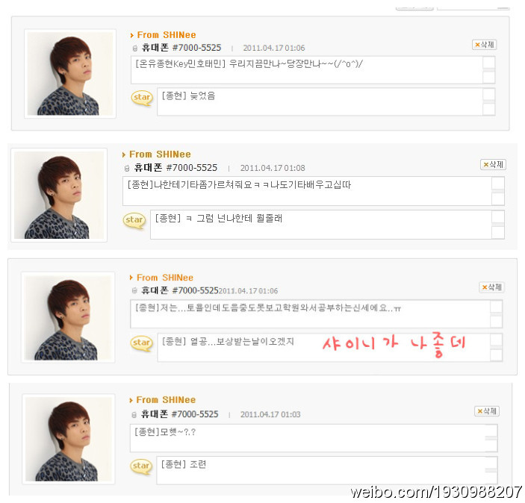The height and width of the screenshot is (503, 525).
Task: Click the lock icon before 휴대폰 in second message
Action: [x=127, y=169]
